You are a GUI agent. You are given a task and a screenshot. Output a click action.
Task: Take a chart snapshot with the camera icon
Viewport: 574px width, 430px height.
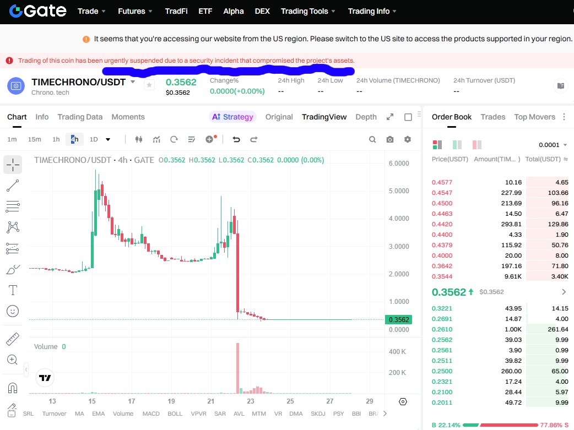(390, 139)
